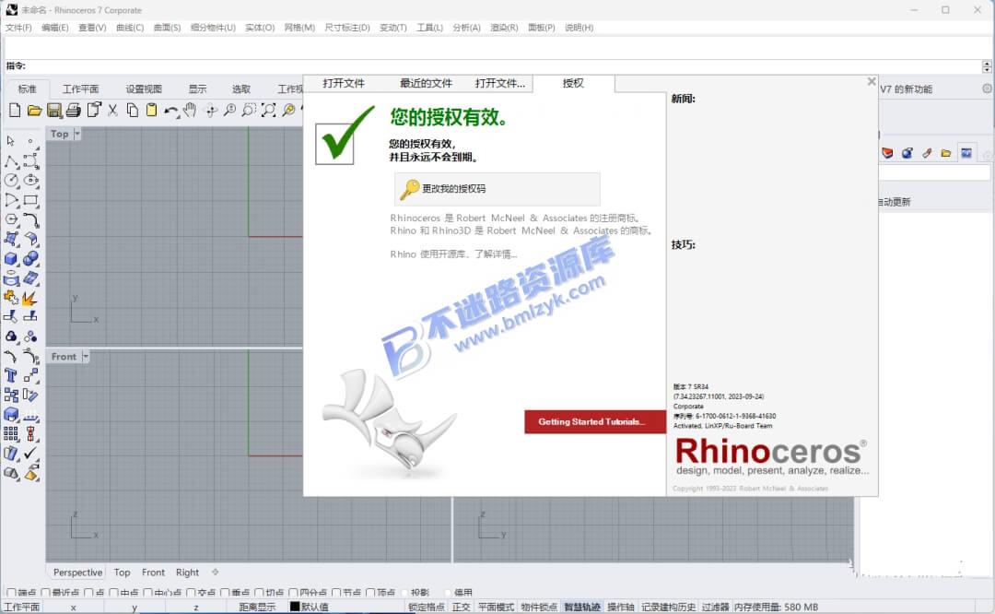Select the Zoom dynamic magnifier icon
This screenshot has height=614, width=995.
229,110
